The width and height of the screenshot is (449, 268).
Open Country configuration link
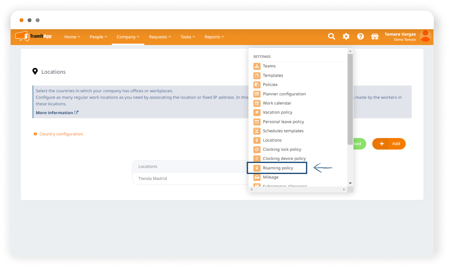[x=61, y=134]
